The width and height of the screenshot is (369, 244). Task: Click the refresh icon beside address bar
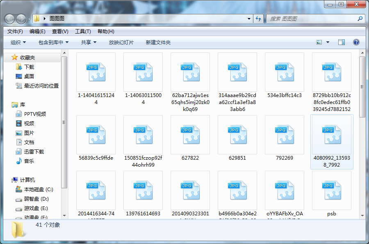coord(258,19)
